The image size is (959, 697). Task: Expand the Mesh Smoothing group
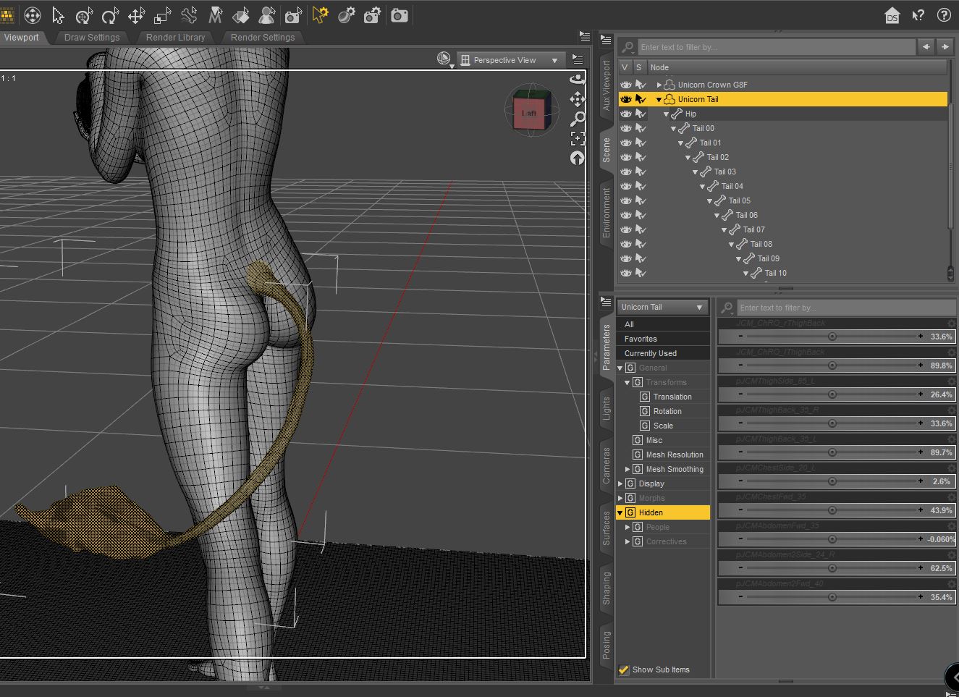point(628,469)
